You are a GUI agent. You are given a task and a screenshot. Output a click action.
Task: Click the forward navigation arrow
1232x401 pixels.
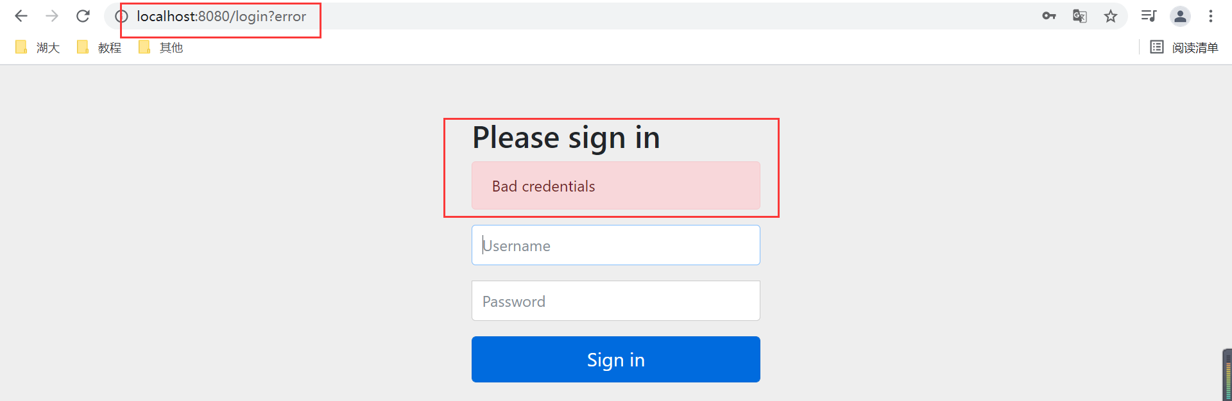pyautogui.click(x=52, y=16)
